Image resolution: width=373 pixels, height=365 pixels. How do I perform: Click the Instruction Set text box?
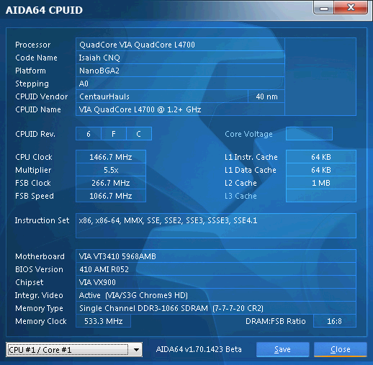coord(216,225)
